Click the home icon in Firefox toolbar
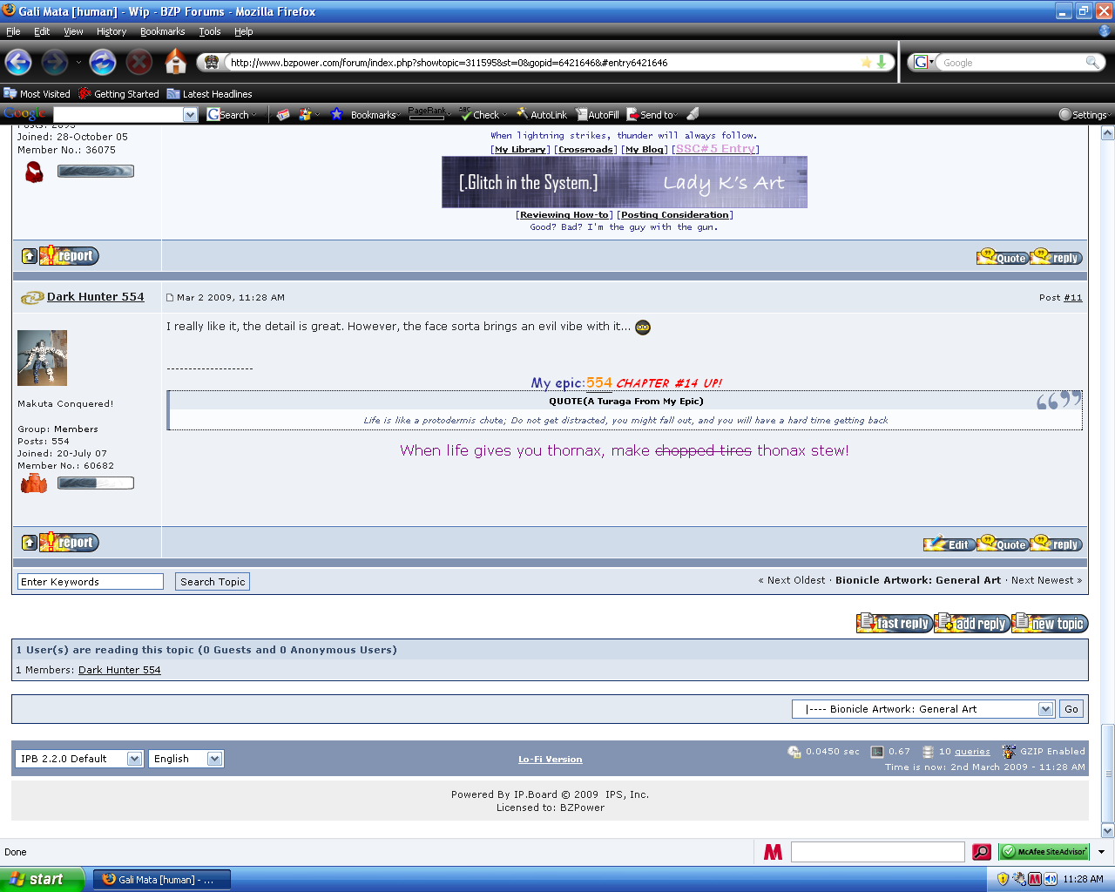The width and height of the screenshot is (1115, 892). click(174, 62)
